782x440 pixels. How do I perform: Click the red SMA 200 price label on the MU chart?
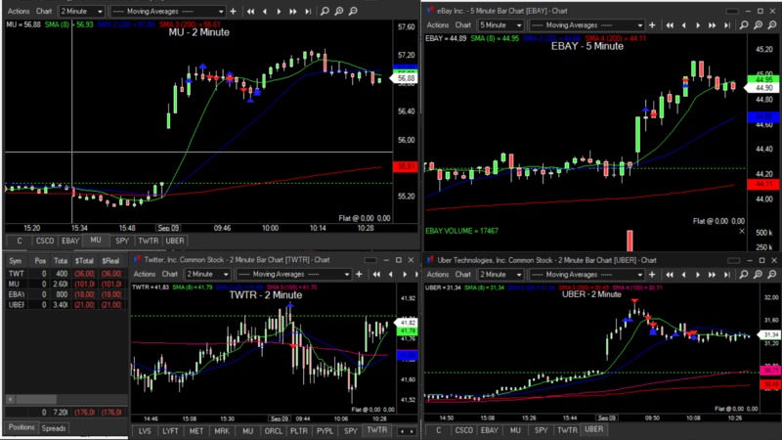pos(404,167)
